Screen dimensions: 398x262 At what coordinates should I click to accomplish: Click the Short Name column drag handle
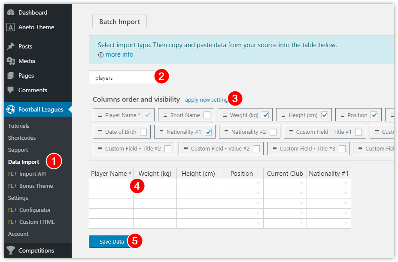pyautogui.click(x=165, y=115)
